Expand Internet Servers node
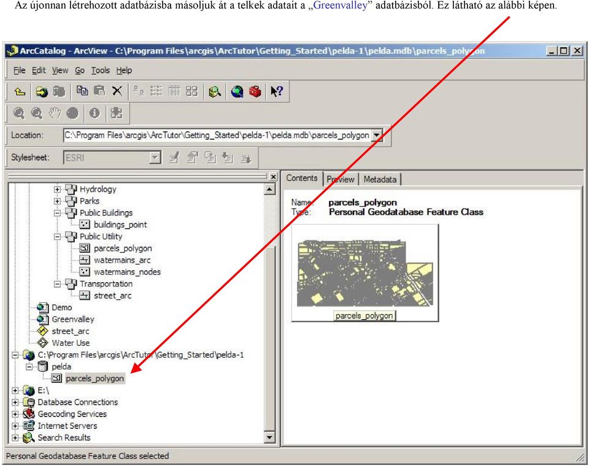Viewport: 589px width, 468px height. [15, 426]
